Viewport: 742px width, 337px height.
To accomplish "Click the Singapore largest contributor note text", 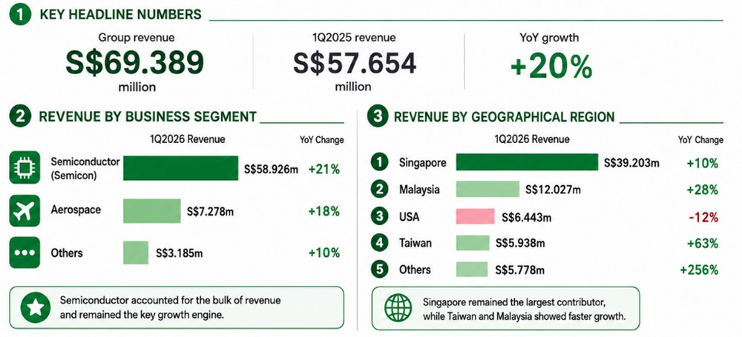I will click(x=525, y=309).
